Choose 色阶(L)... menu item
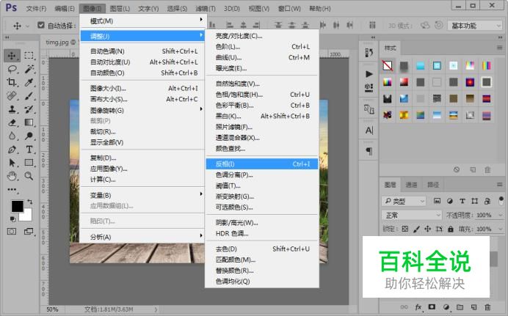The width and height of the screenshot is (508, 316). pos(262,47)
